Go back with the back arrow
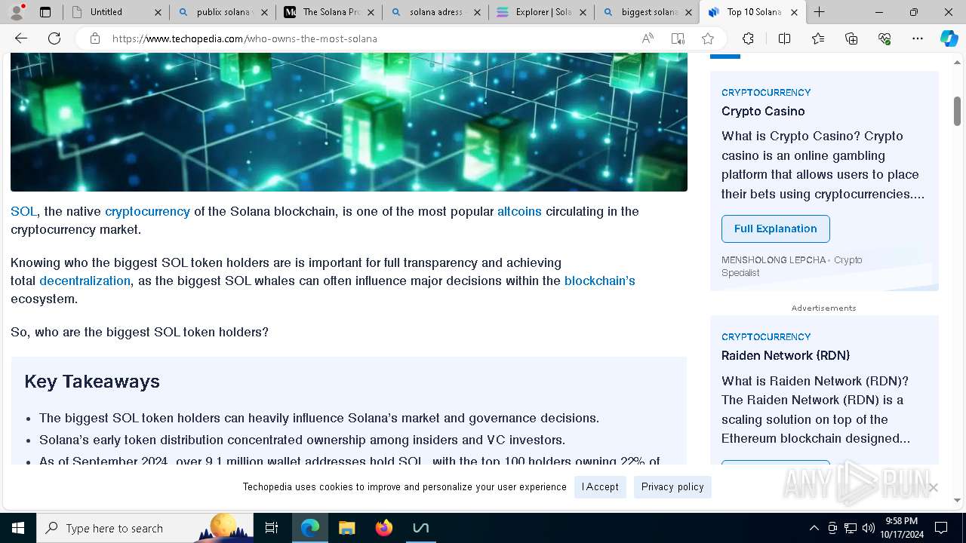The width and height of the screenshot is (966, 543). pyautogui.click(x=21, y=38)
